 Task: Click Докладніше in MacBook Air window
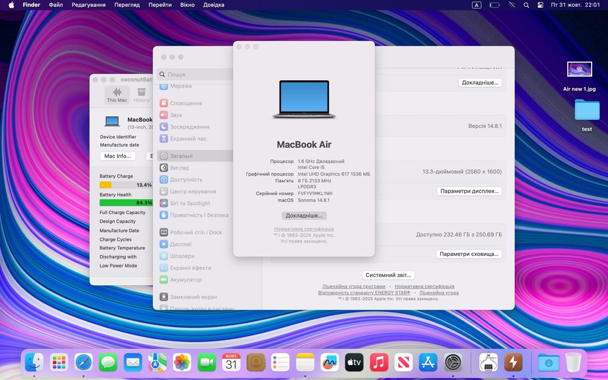click(304, 216)
